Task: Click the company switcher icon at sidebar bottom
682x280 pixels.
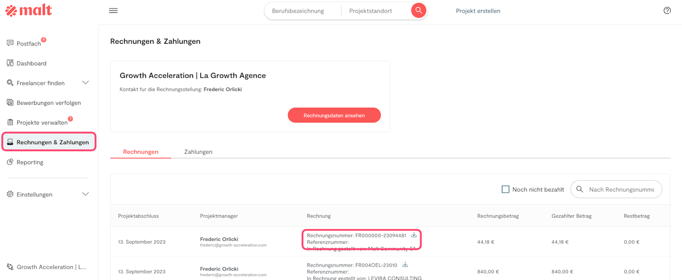Action: click(10, 267)
